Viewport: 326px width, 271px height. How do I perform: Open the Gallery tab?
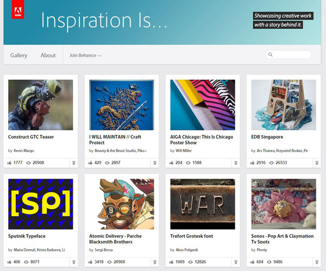click(18, 55)
